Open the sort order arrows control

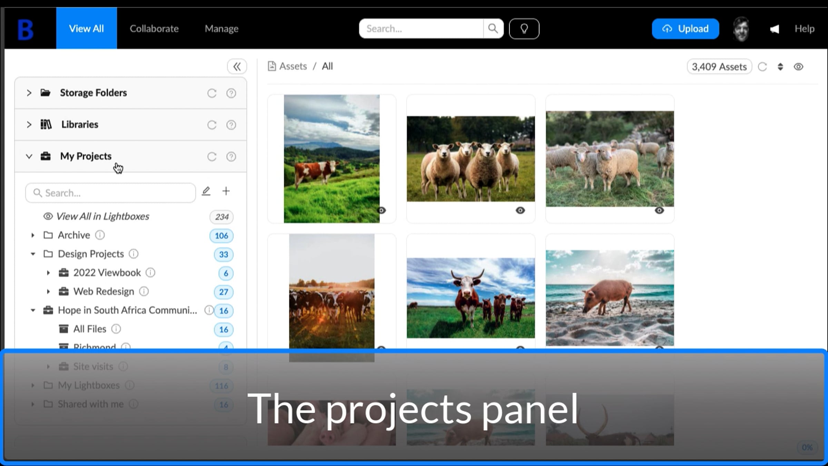tap(780, 67)
